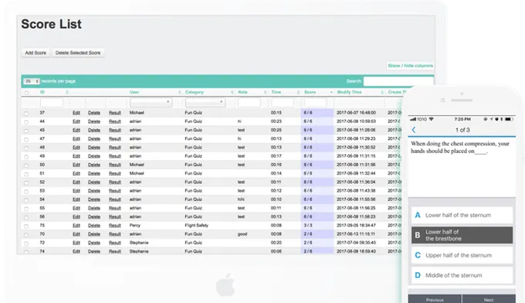525x303 pixels.
Task: Check the checkbox for row 44
Action: pyautogui.click(x=26, y=122)
